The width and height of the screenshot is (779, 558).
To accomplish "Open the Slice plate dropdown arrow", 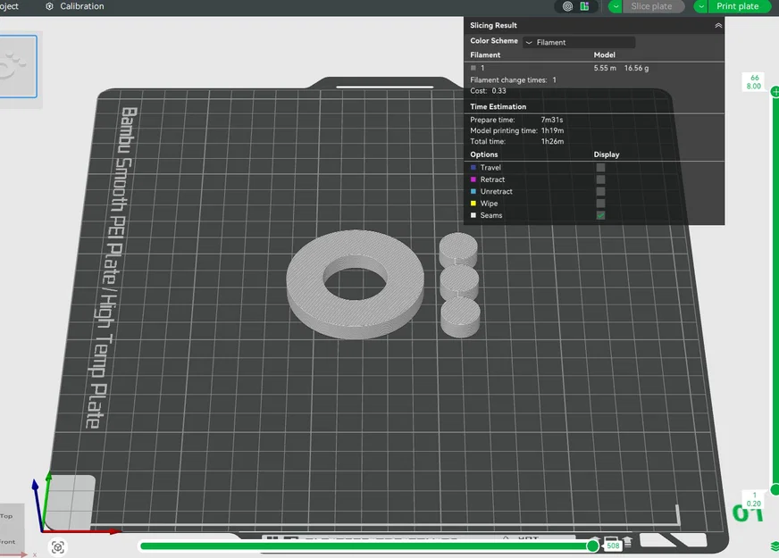I will pyautogui.click(x=615, y=6).
